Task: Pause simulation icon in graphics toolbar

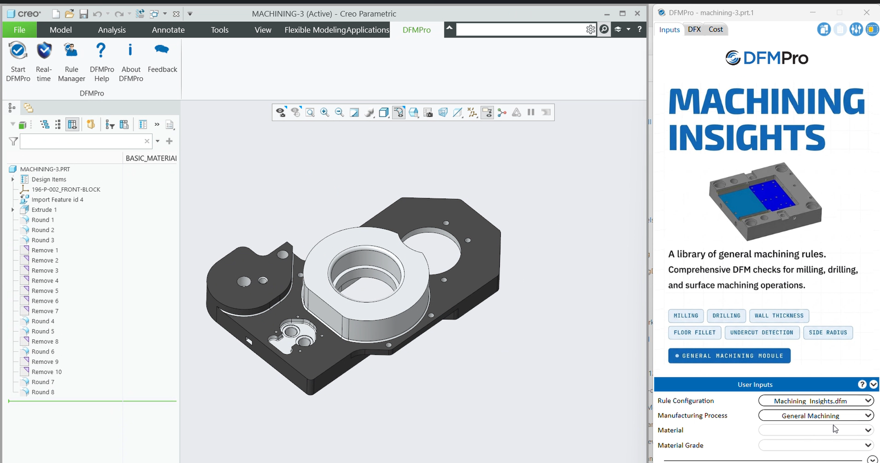Action: coord(531,112)
